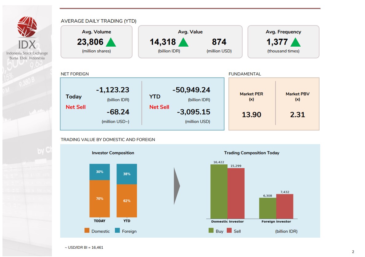The width and height of the screenshot is (365, 257).
Task: Click the value -50,949.24
Action: (x=191, y=90)
